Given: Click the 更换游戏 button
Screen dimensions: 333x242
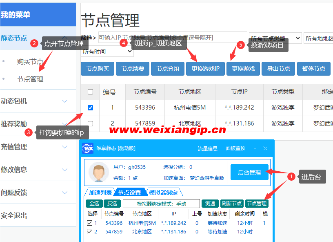Looking at the screenshot, I should 243,69.
